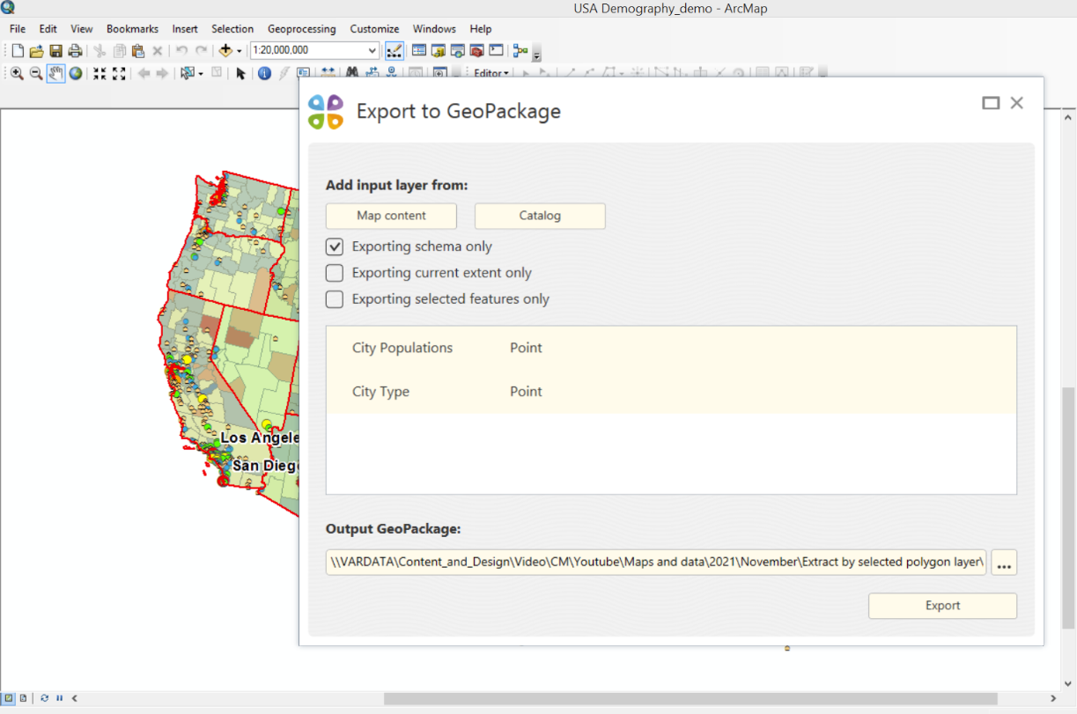Enable Exporting current extent only

[335, 273]
